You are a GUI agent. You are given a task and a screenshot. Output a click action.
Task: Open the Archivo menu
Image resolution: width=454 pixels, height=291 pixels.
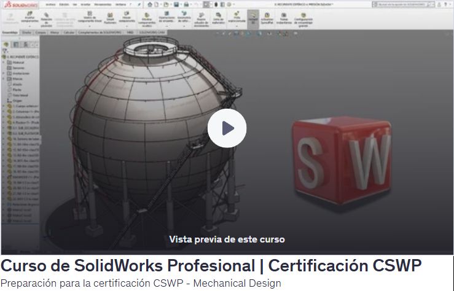[x=50, y=5]
